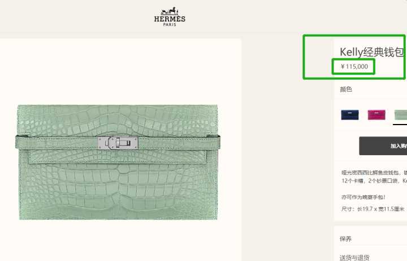Screen dimensions: 407x261
Task: Expand the 送货与退货 delivery section
Action: click(354, 258)
